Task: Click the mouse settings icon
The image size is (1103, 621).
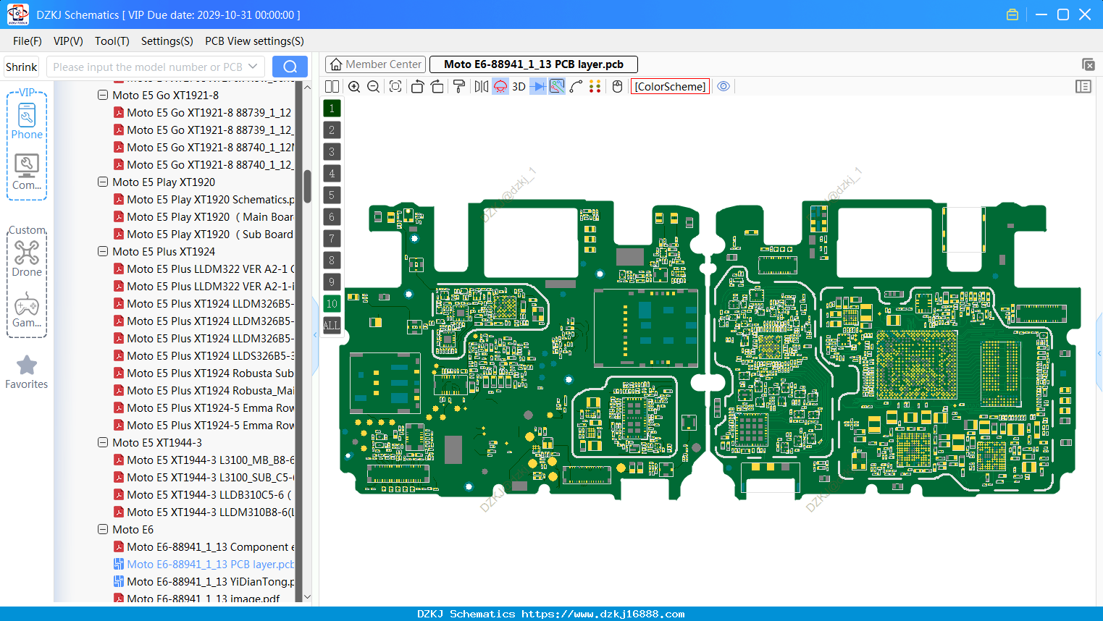Action: (617, 87)
